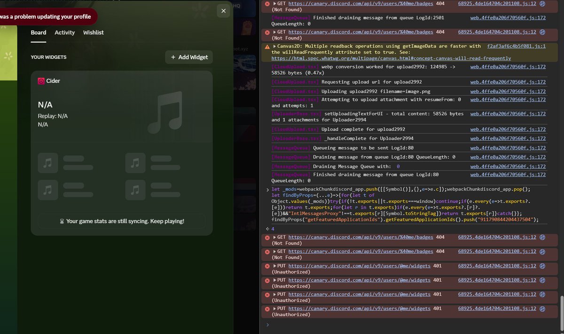Click the [CloudUpload.tsx] tag on Upload complete row
The width and height of the screenshot is (564, 334).
click(295, 129)
